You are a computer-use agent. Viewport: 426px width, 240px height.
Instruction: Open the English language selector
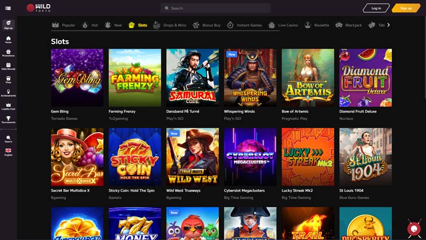8,152
